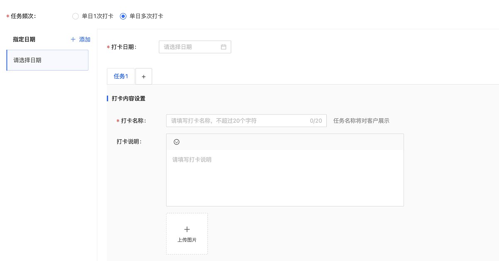Click the 打卡名称 label
This screenshot has height=261, width=499.
[134, 121]
